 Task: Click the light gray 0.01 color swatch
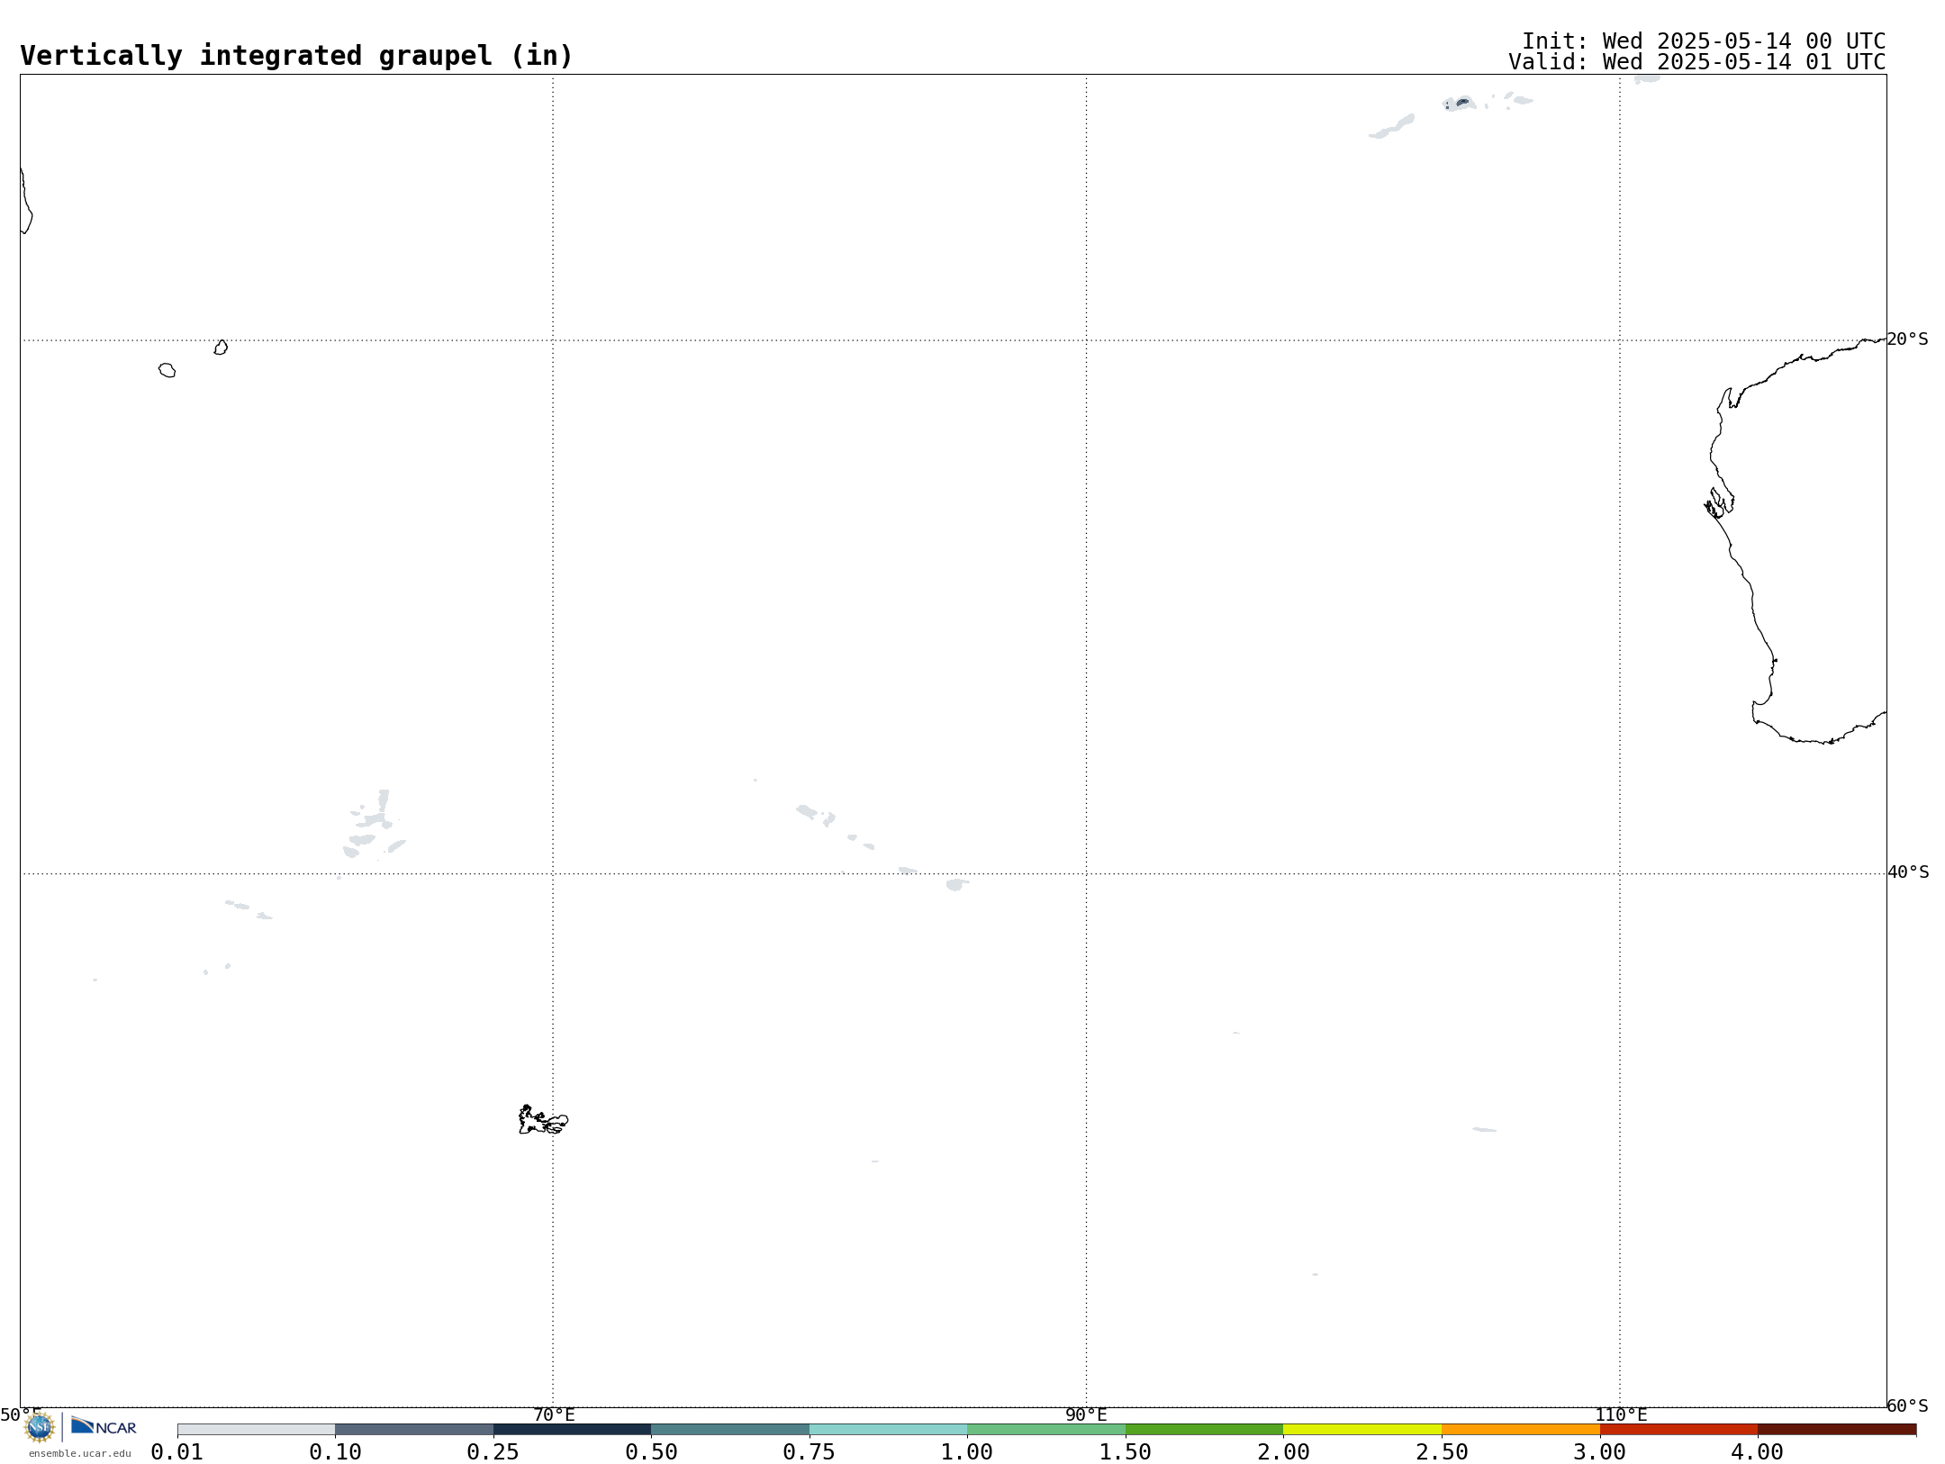pos(257,1429)
